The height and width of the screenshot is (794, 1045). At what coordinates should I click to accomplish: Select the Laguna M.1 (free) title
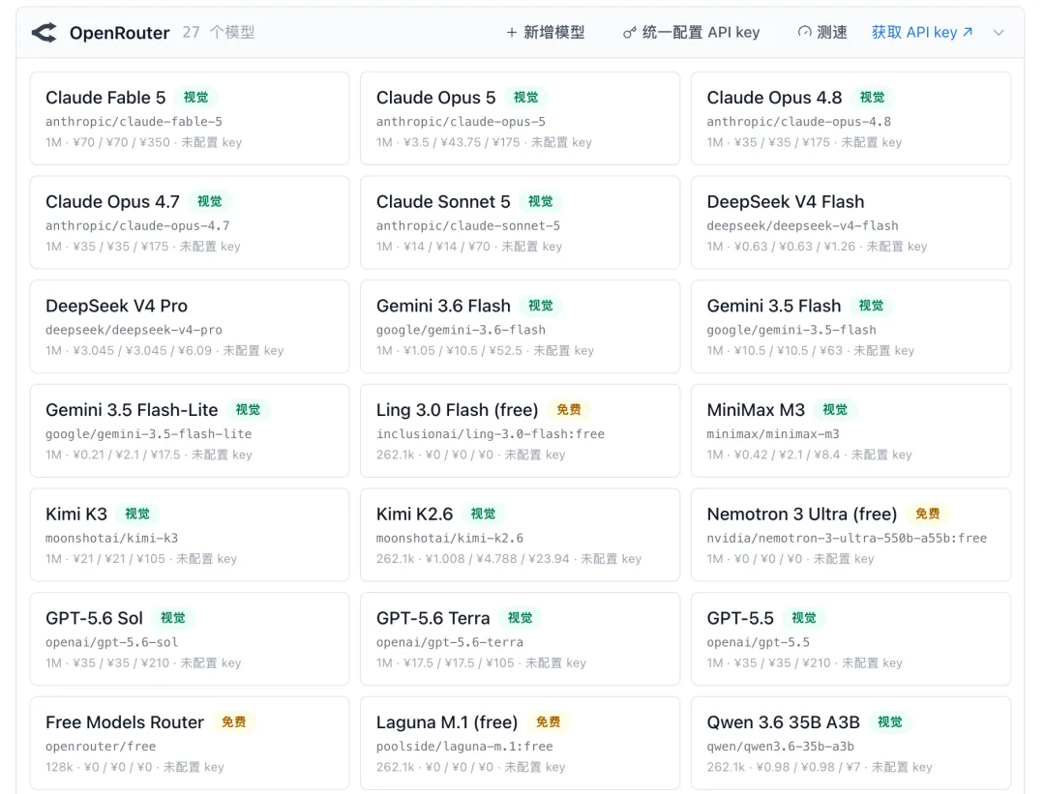(446, 722)
